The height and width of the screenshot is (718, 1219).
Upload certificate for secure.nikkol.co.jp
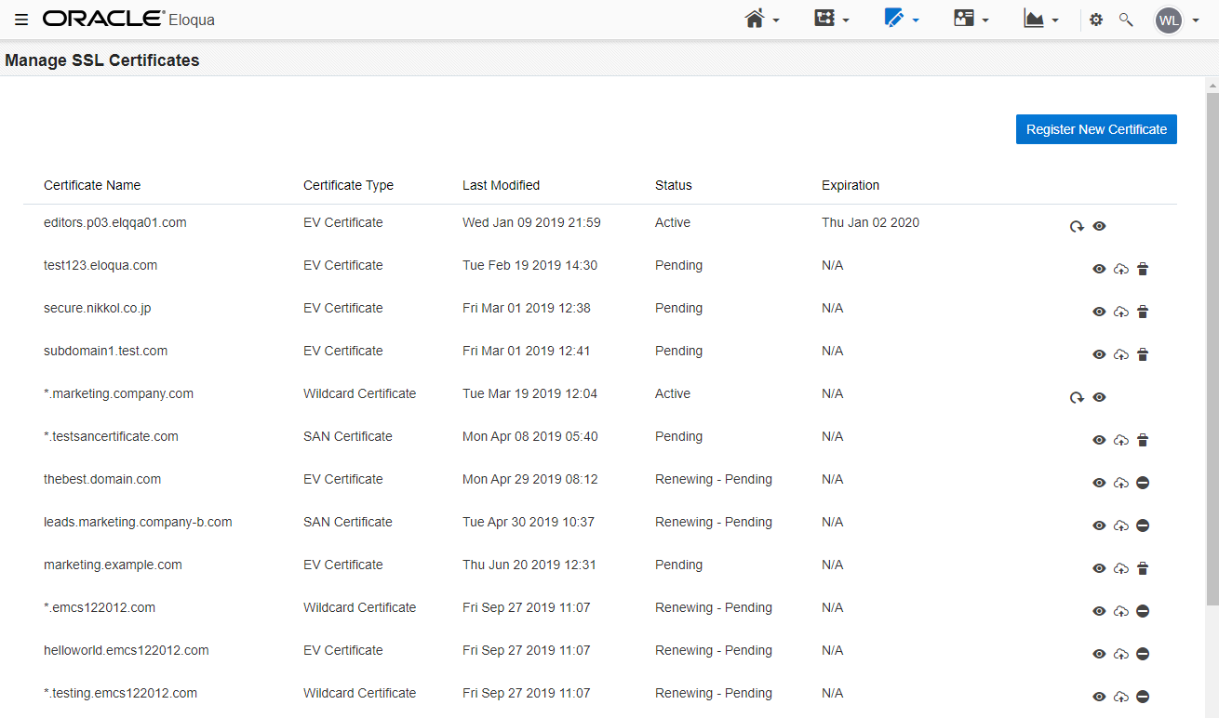point(1121,312)
